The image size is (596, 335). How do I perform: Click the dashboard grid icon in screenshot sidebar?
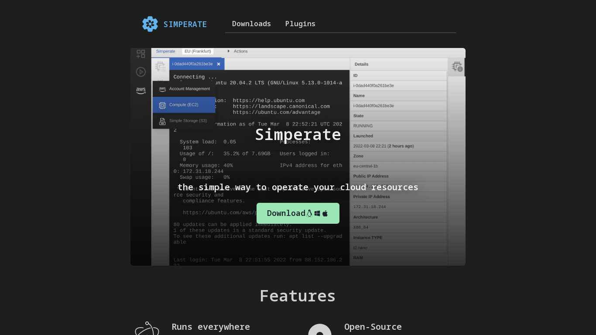[x=140, y=54]
